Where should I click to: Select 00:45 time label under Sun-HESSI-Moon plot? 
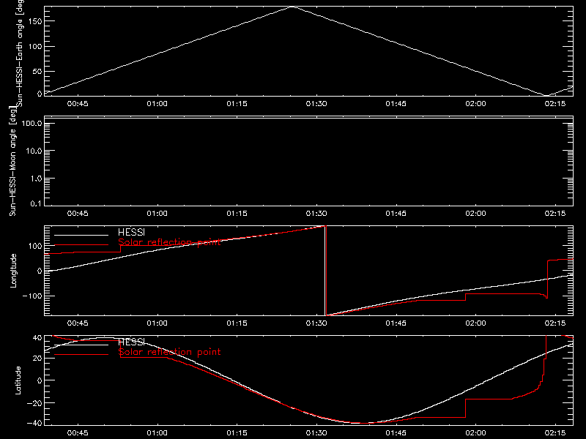[78, 213]
